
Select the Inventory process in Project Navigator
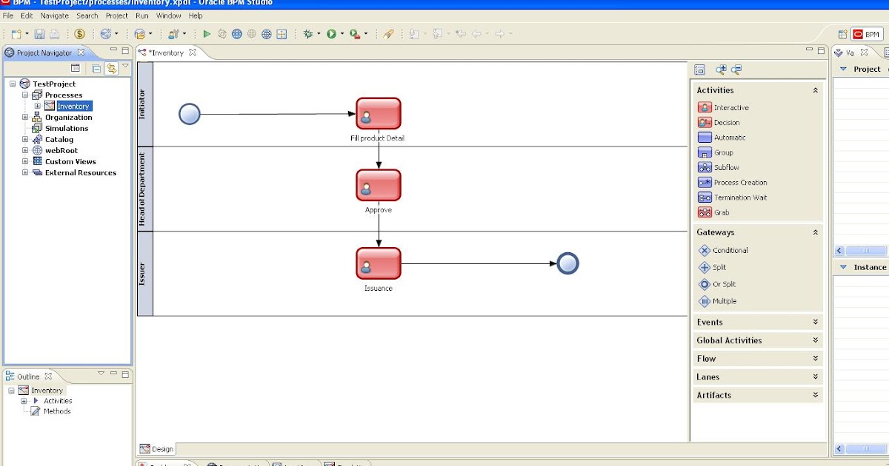[72, 106]
